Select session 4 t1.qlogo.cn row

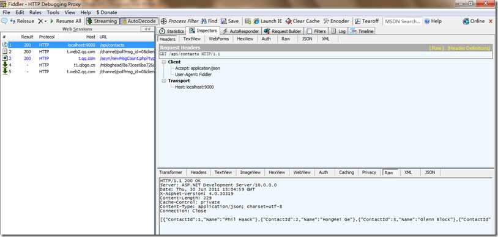coord(78,65)
